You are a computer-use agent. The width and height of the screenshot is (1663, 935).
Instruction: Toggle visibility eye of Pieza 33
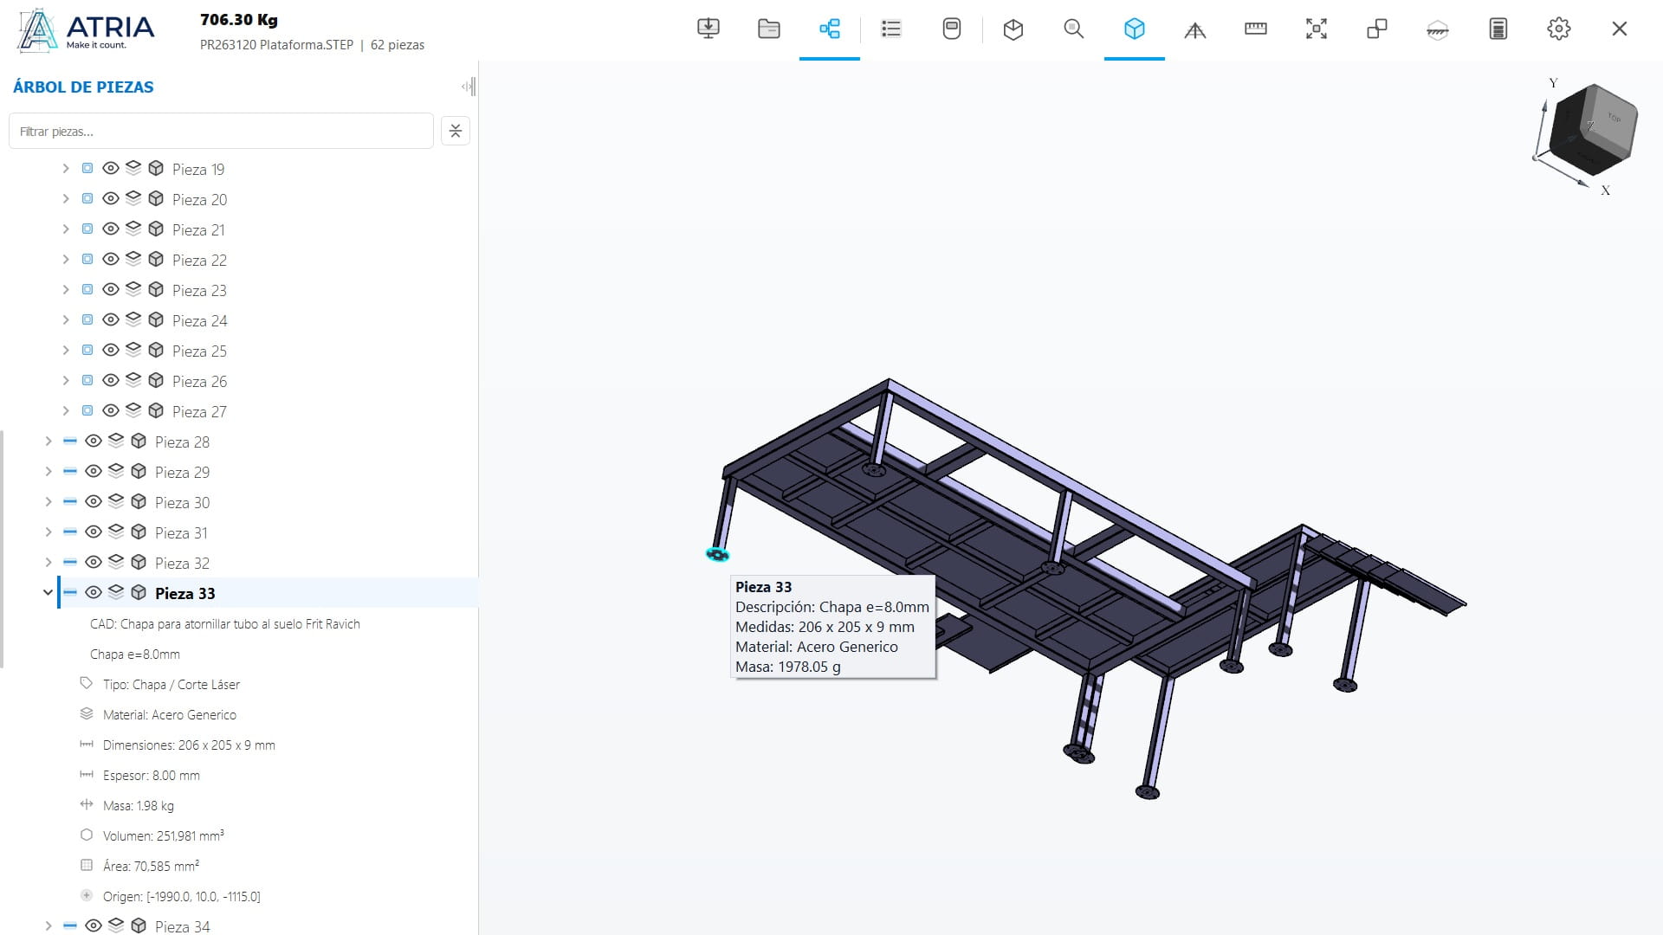94,592
